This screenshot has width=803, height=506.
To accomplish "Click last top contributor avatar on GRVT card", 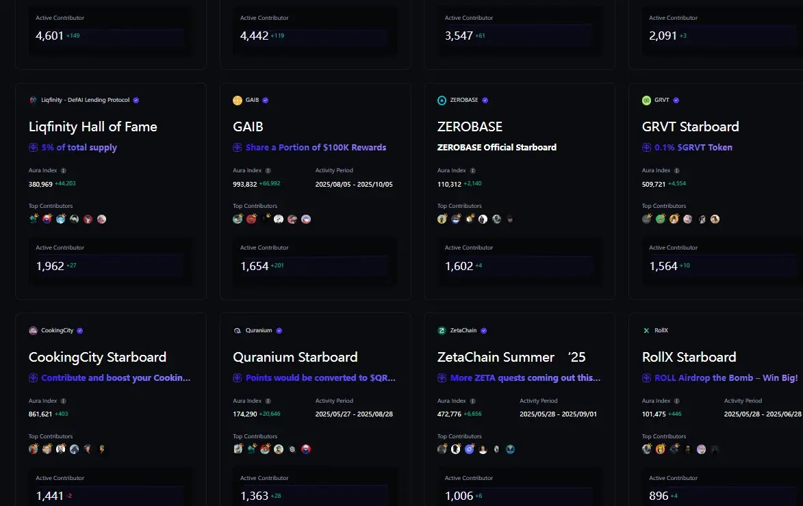I will 715,219.
